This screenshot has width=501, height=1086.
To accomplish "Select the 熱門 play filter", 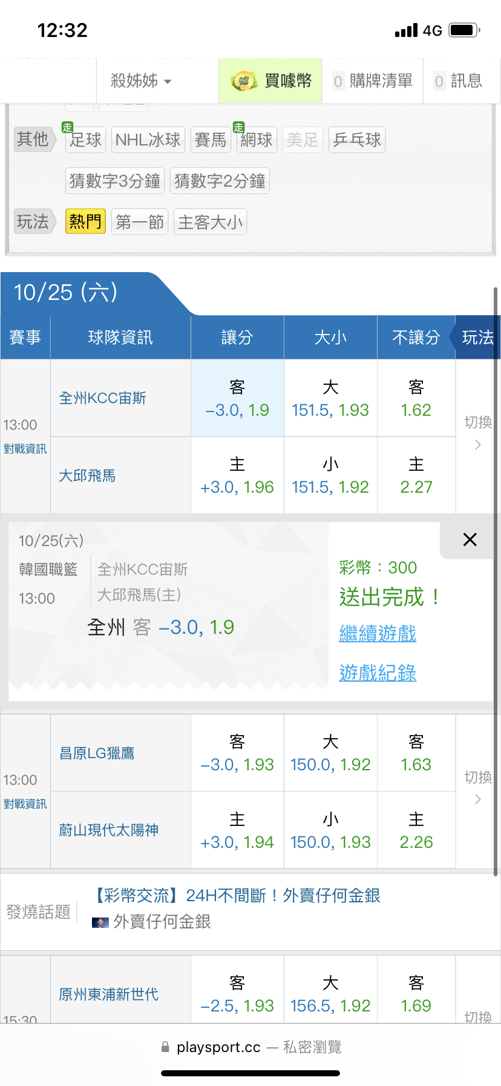I will point(85,222).
